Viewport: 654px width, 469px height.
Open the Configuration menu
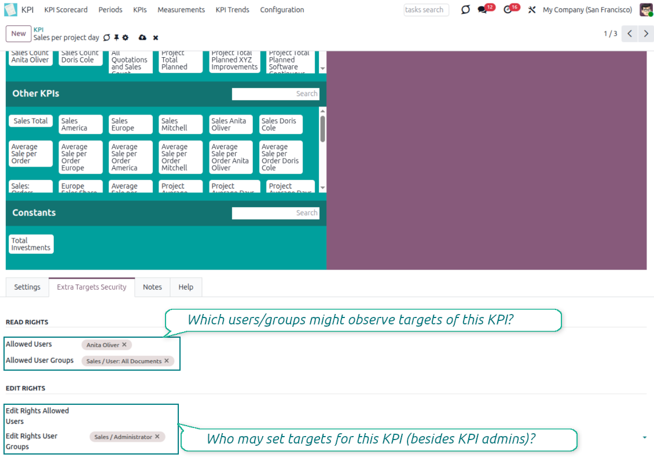(x=282, y=10)
